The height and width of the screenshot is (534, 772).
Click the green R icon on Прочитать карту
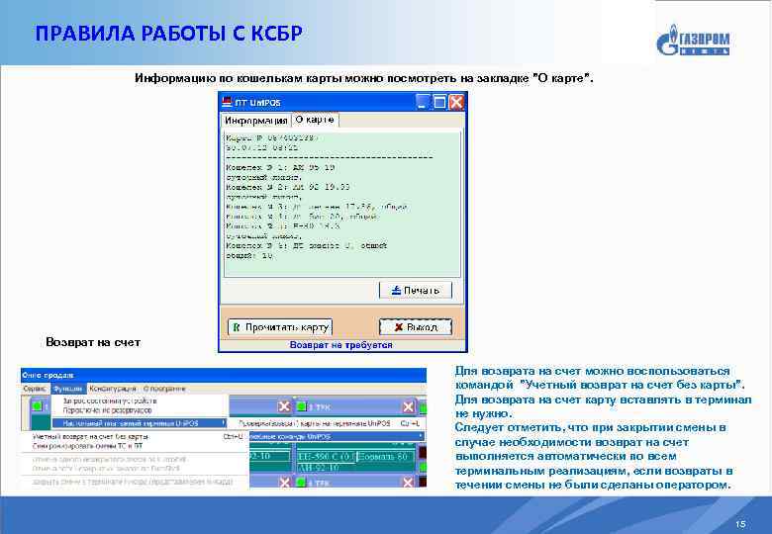click(x=237, y=327)
